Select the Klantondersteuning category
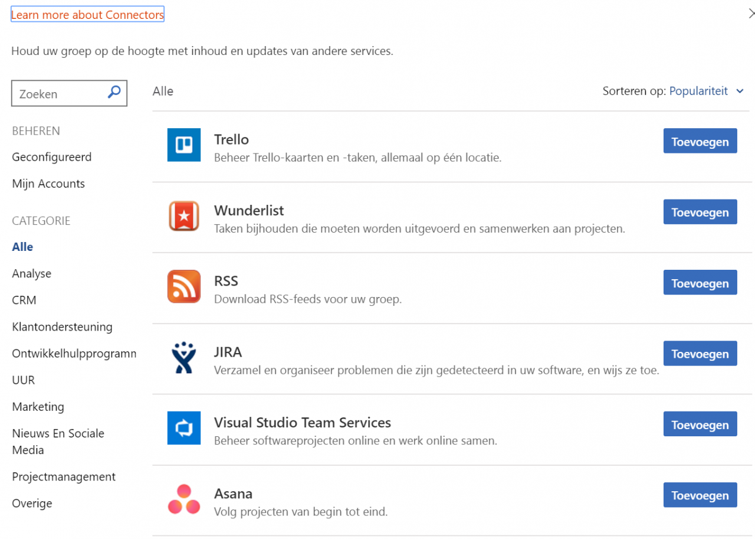This screenshot has width=755, height=539. click(x=62, y=326)
